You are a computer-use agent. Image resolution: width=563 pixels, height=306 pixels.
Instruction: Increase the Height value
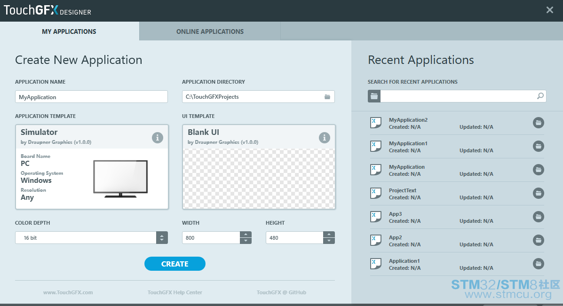[329, 235]
